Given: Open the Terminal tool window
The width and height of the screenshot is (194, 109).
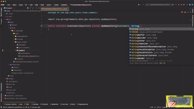Looking at the screenshot, I should 44,104.
